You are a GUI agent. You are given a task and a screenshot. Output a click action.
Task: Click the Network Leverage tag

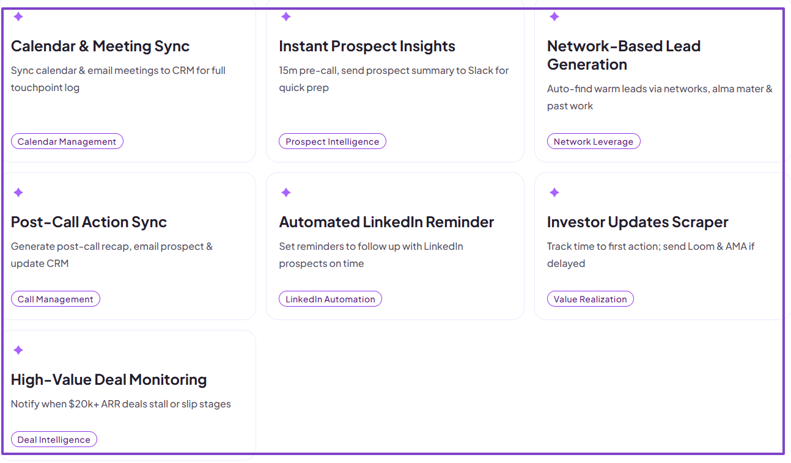tap(593, 142)
